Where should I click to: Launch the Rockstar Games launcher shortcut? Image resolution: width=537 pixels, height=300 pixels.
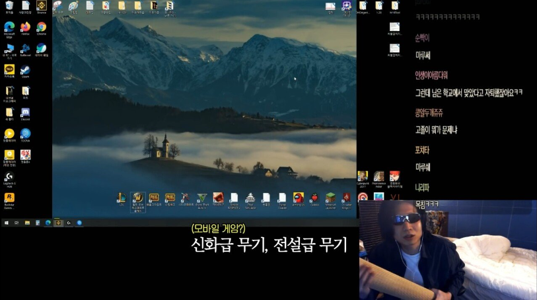pos(9,201)
